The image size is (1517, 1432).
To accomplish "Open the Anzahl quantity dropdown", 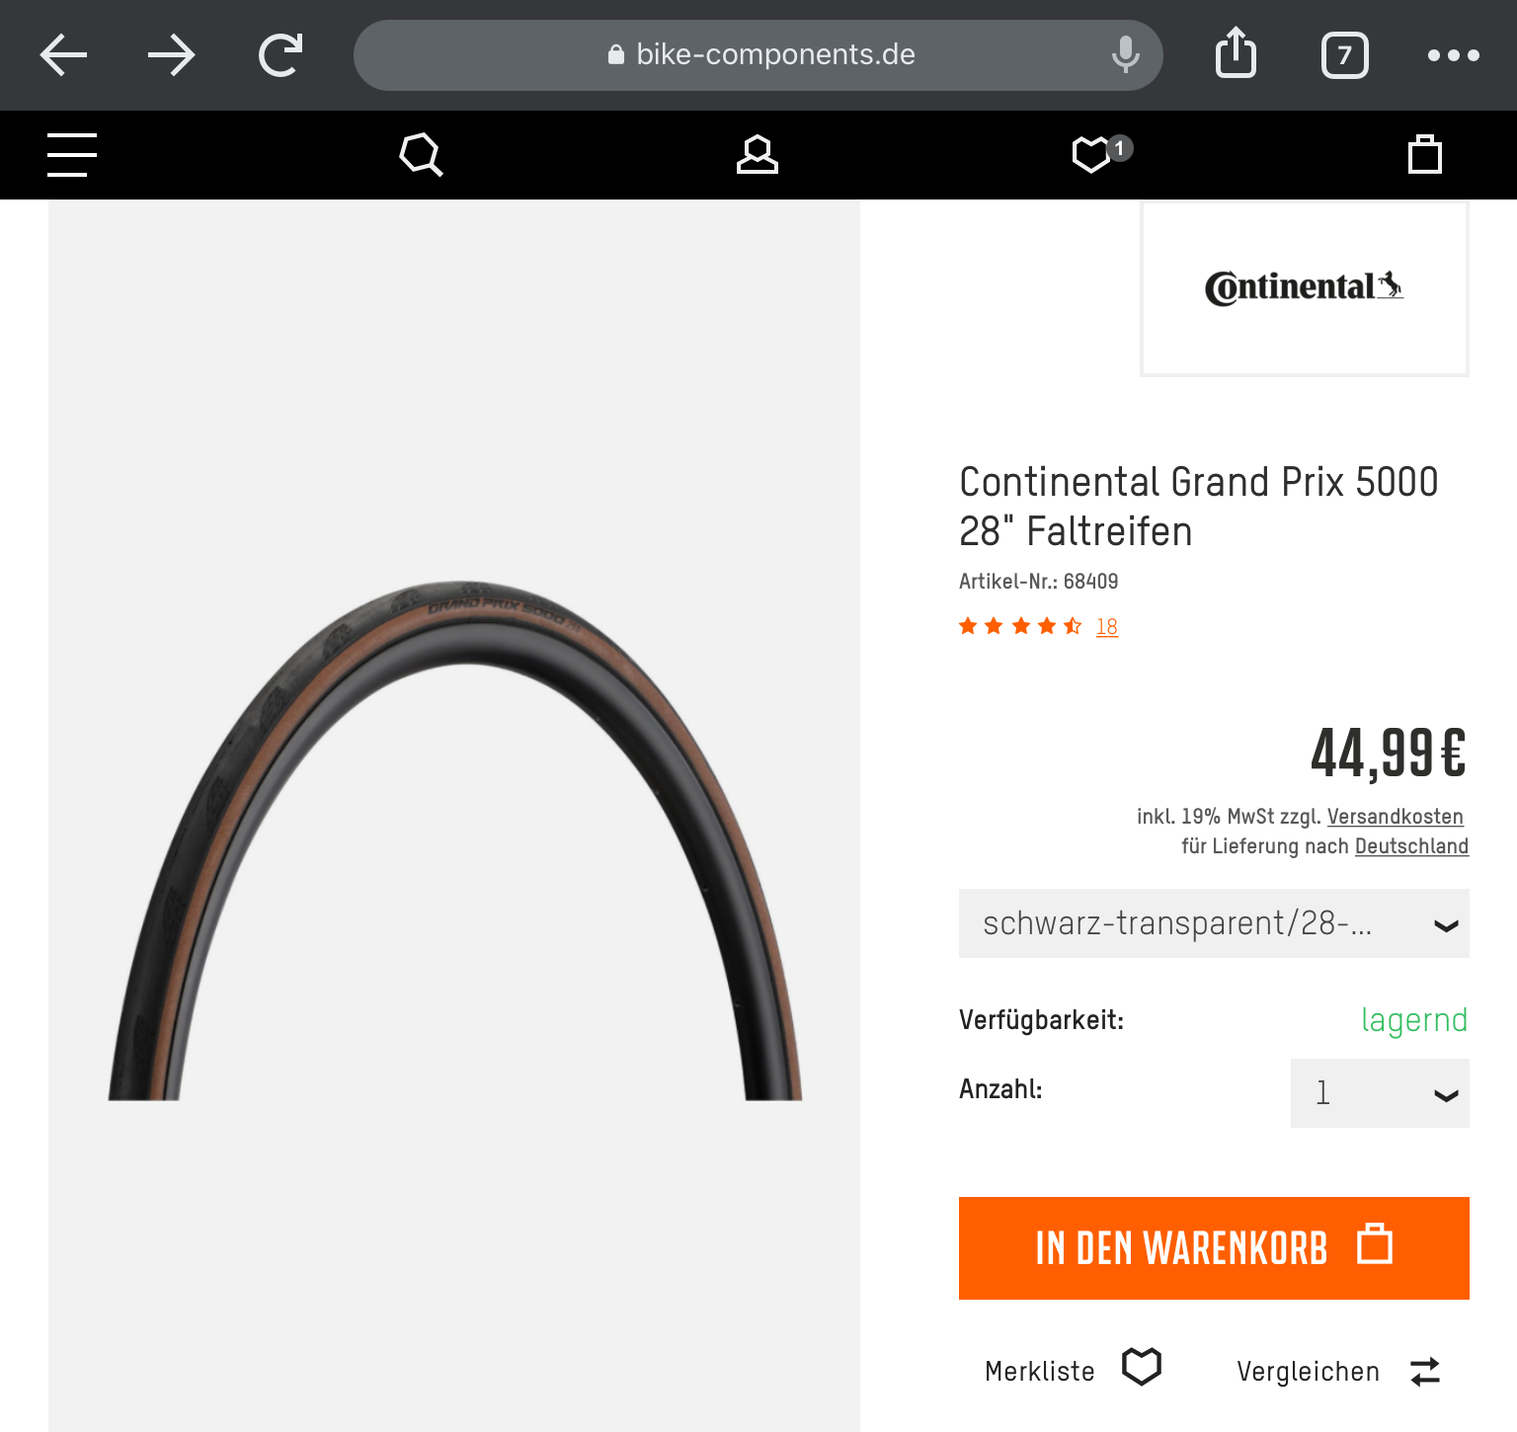I will [1380, 1093].
